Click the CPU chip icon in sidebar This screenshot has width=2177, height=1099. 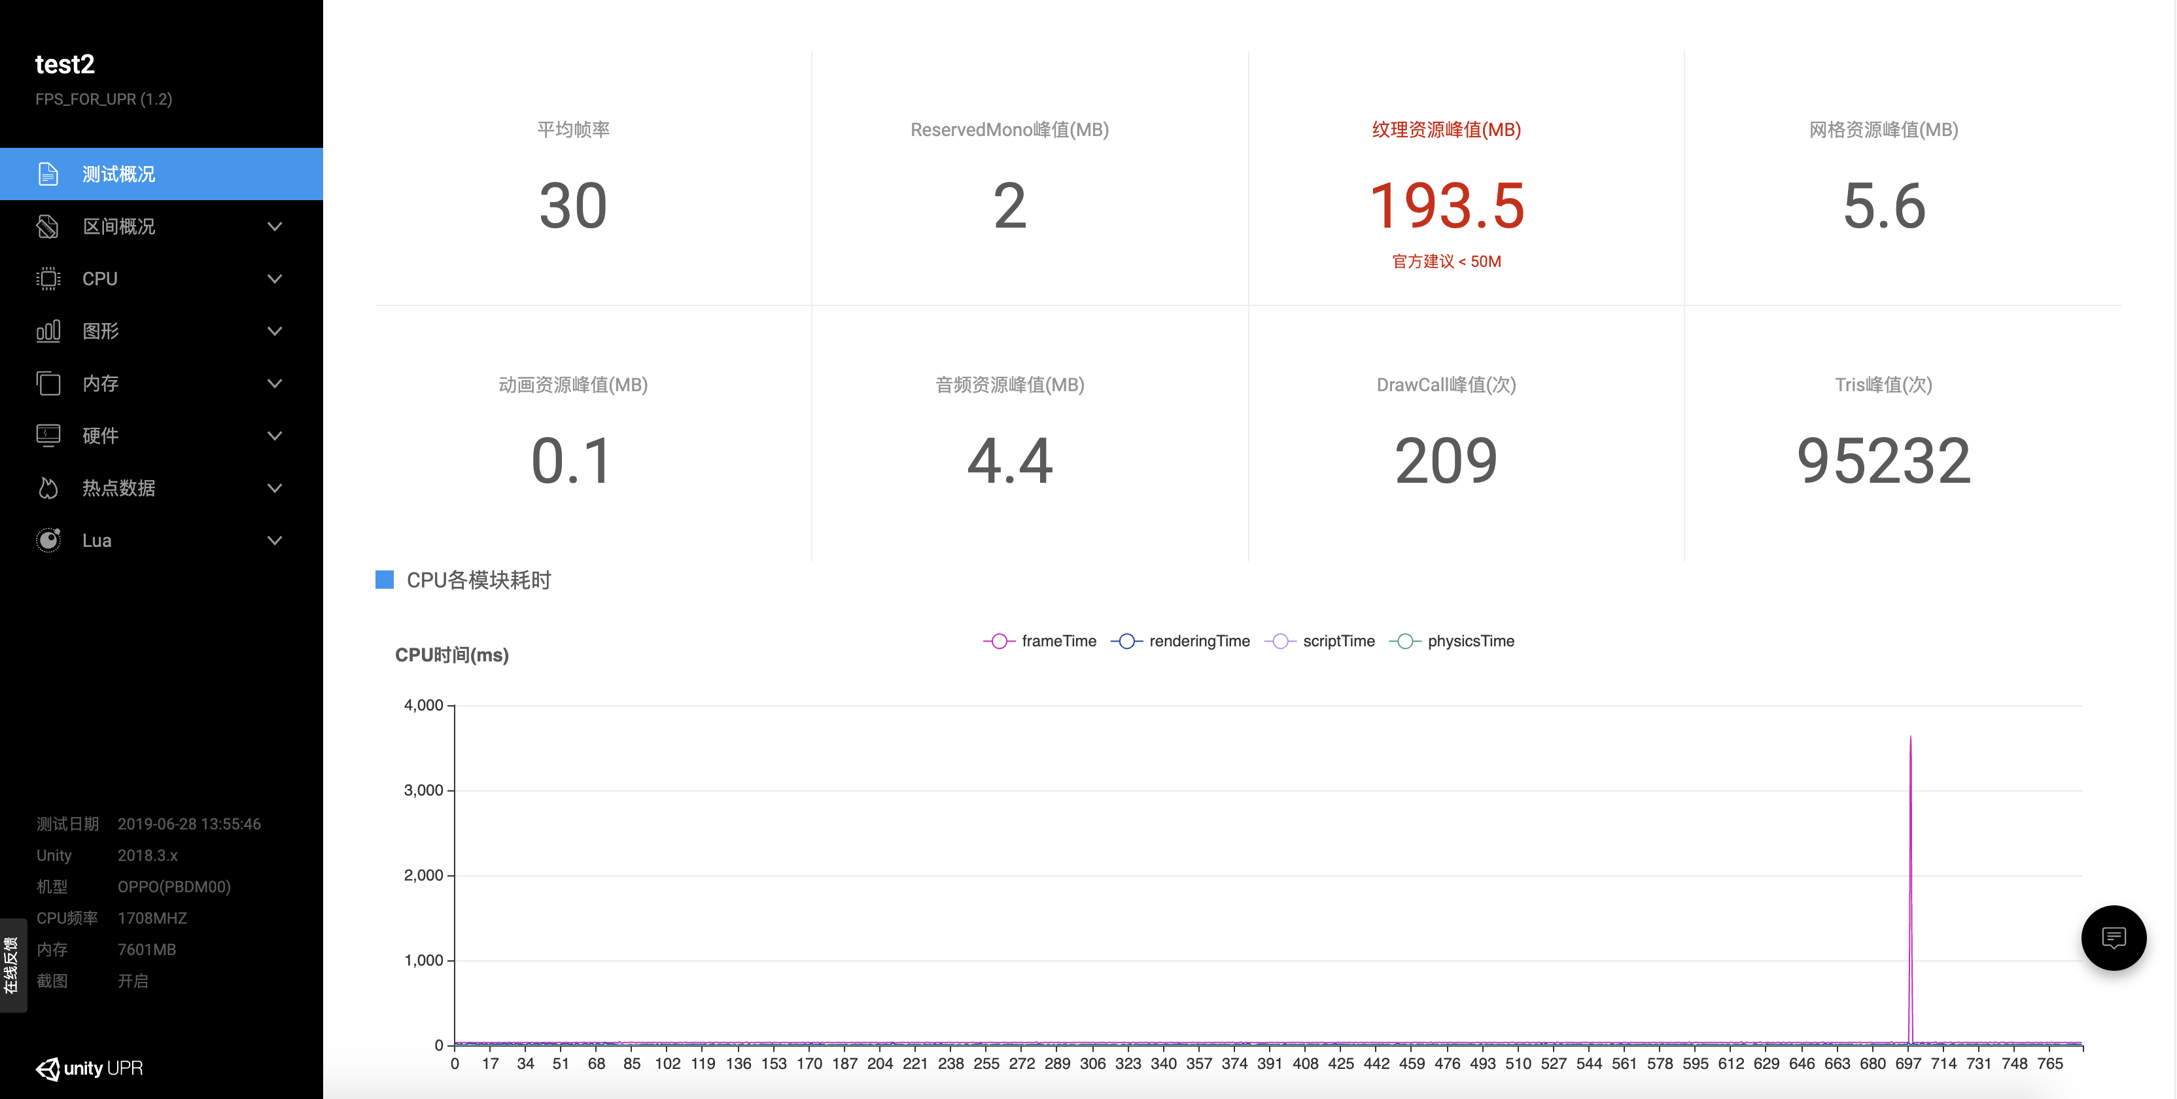click(x=48, y=279)
